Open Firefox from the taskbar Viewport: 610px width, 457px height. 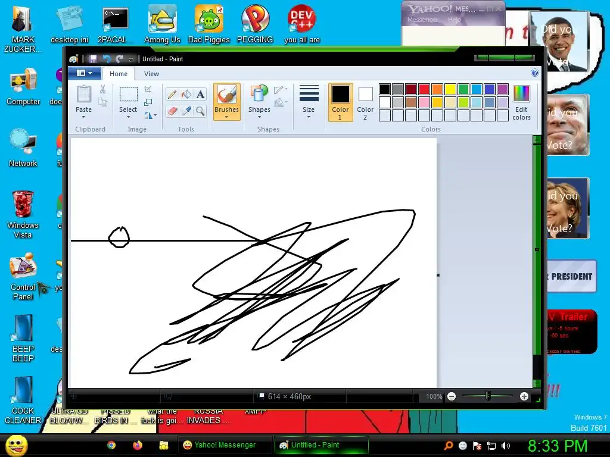click(x=138, y=445)
